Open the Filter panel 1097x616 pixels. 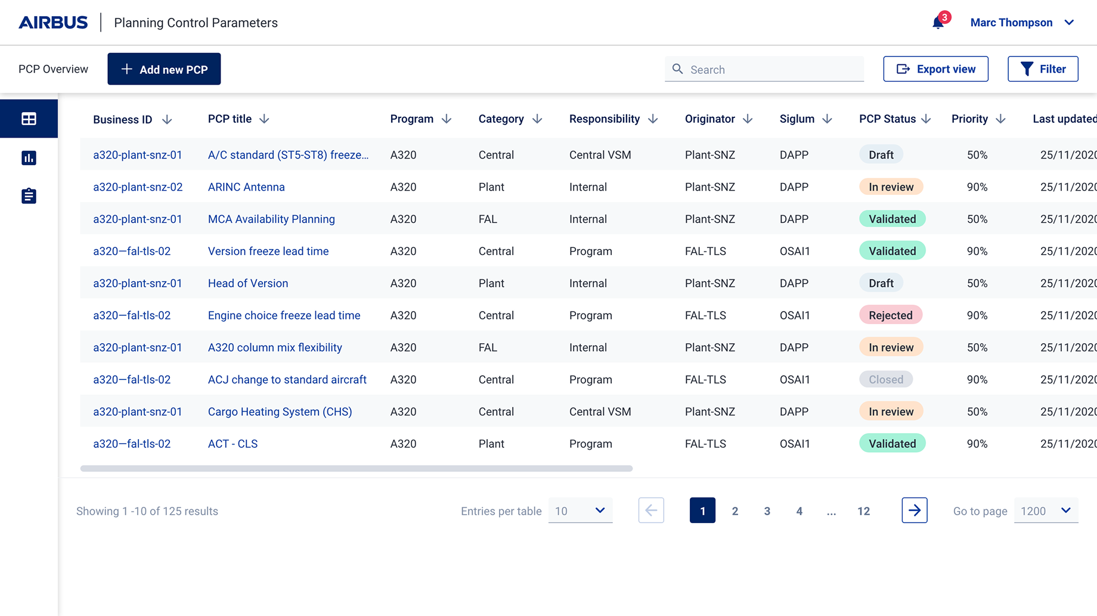tap(1043, 69)
